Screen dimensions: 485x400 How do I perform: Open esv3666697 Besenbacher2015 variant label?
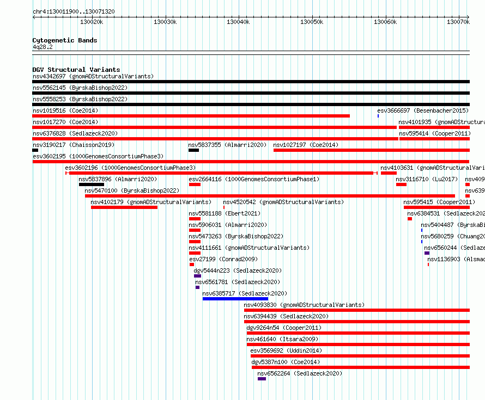click(x=423, y=110)
